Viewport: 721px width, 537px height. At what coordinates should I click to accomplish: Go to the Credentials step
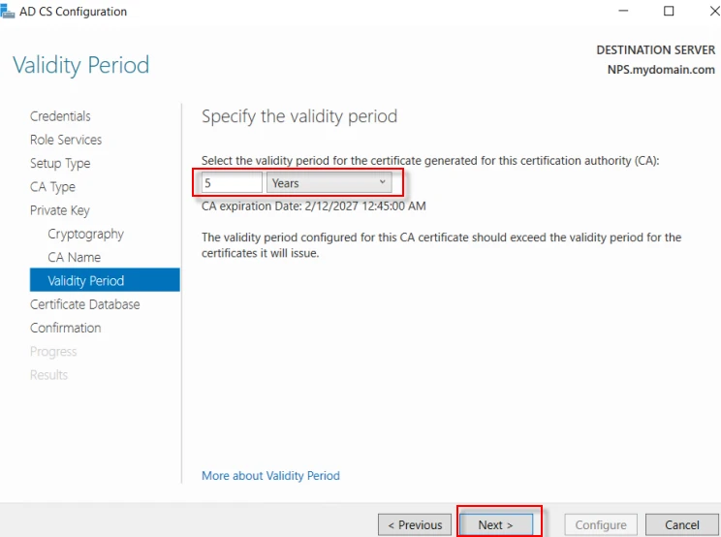coord(60,116)
